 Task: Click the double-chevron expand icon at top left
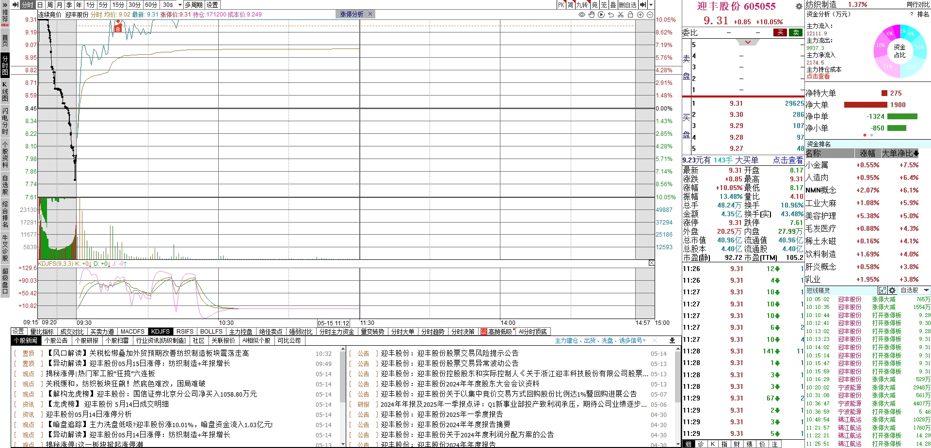pos(4,5)
